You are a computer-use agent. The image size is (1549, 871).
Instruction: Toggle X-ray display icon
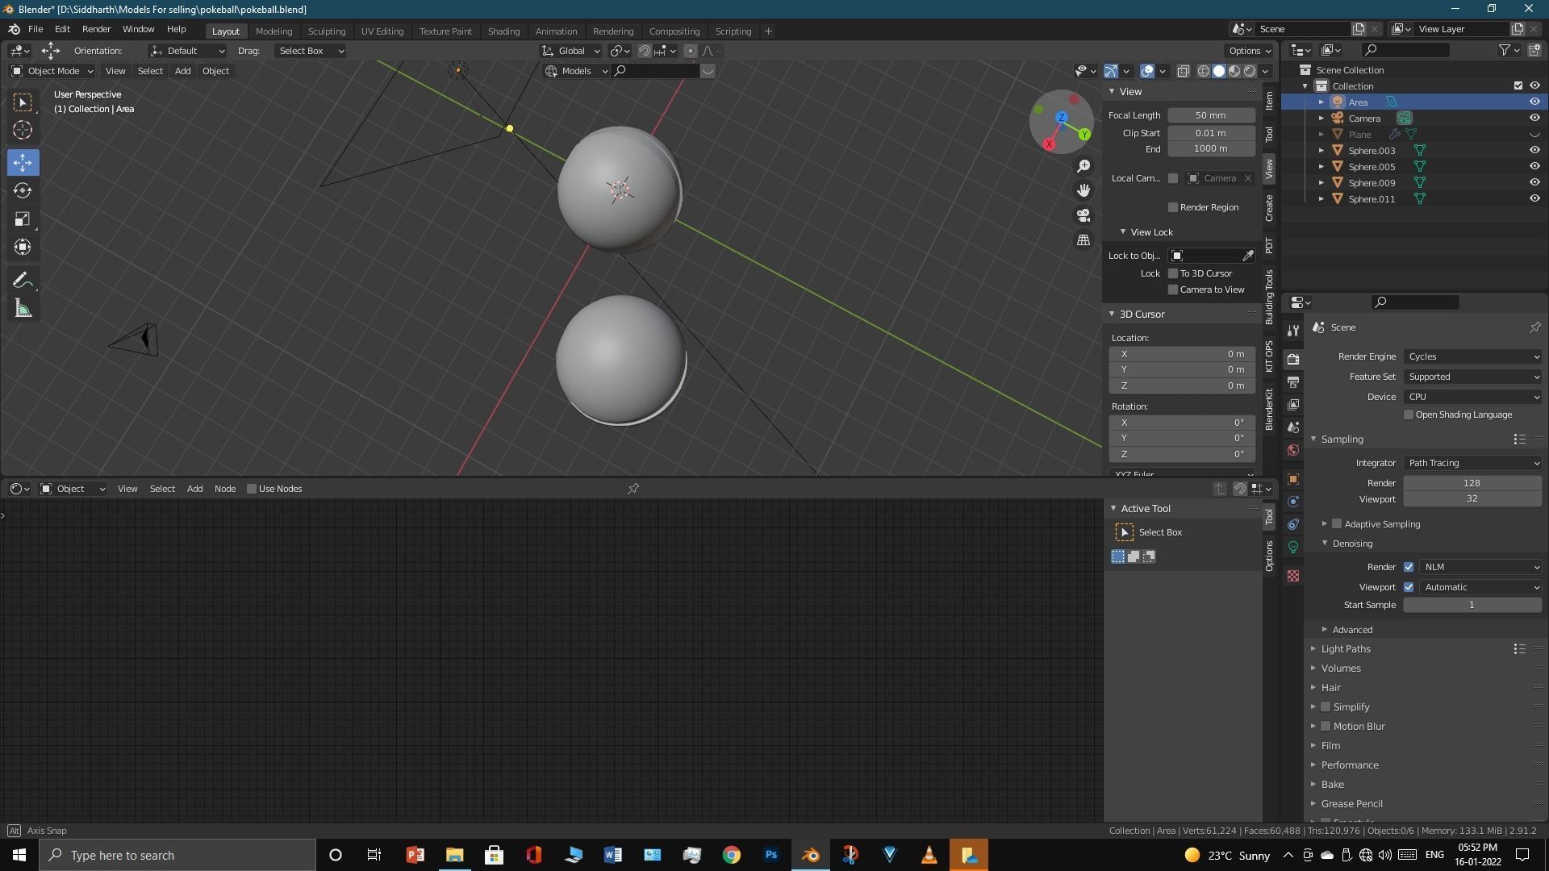point(1183,71)
